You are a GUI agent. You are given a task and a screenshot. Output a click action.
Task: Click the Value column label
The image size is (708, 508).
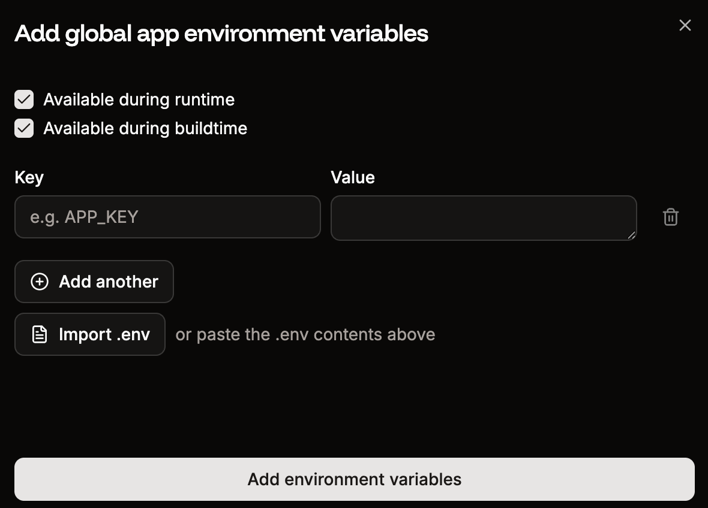(x=353, y=177)
